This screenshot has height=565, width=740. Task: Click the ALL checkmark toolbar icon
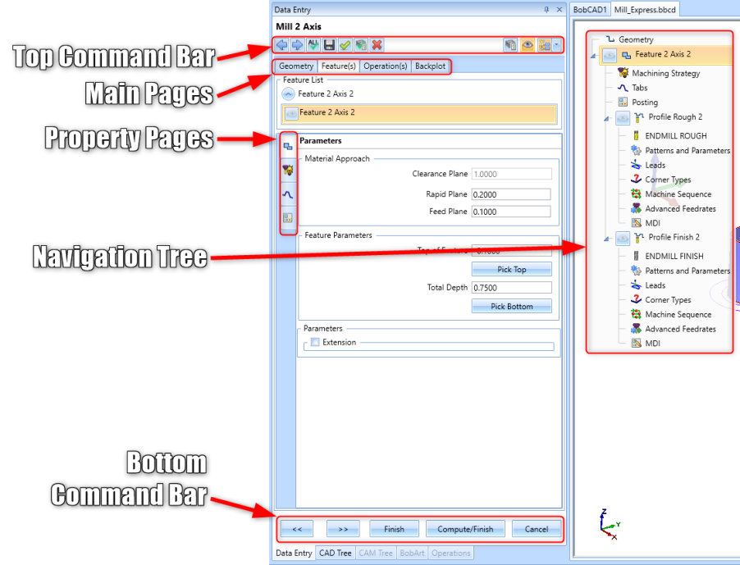(313, 45)
